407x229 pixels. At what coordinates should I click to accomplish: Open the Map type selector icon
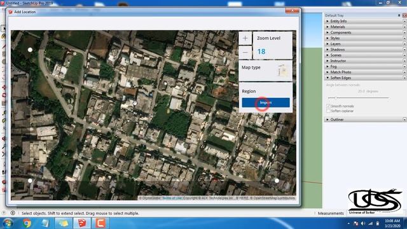tap(282, 70)
